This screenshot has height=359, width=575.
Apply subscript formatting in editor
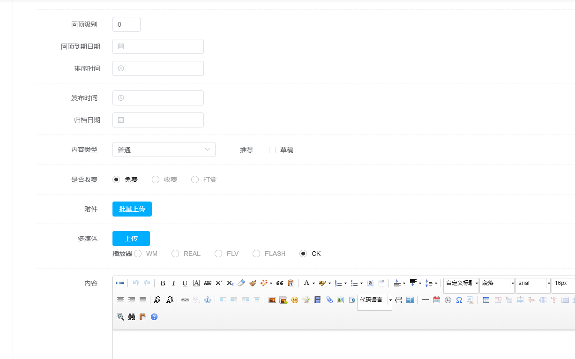pos(230,283)
